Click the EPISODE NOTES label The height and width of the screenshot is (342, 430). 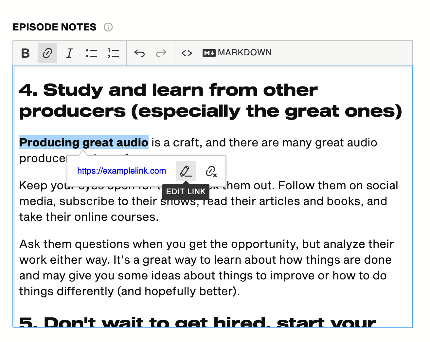[x=55, y=27]
